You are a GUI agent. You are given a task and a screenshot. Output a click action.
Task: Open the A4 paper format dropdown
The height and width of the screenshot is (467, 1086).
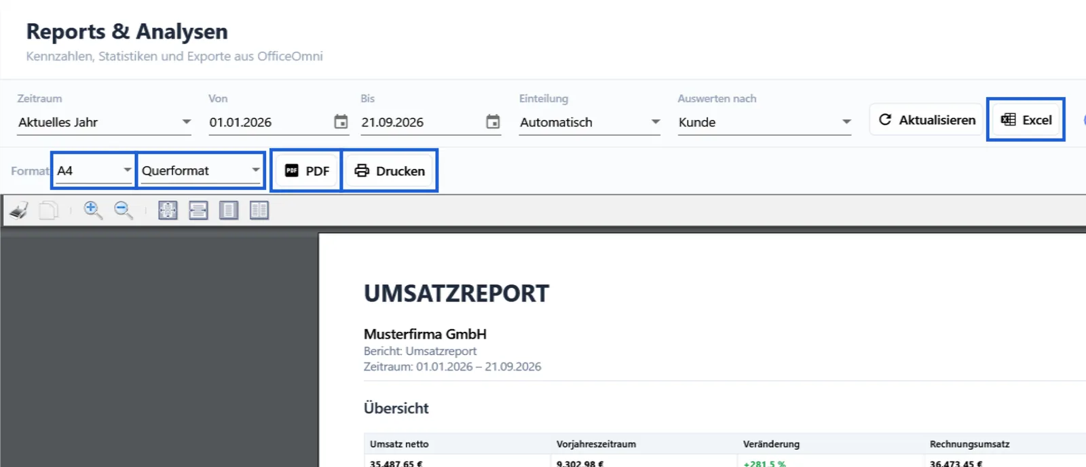pyautogui.click(x=94, y=170)
